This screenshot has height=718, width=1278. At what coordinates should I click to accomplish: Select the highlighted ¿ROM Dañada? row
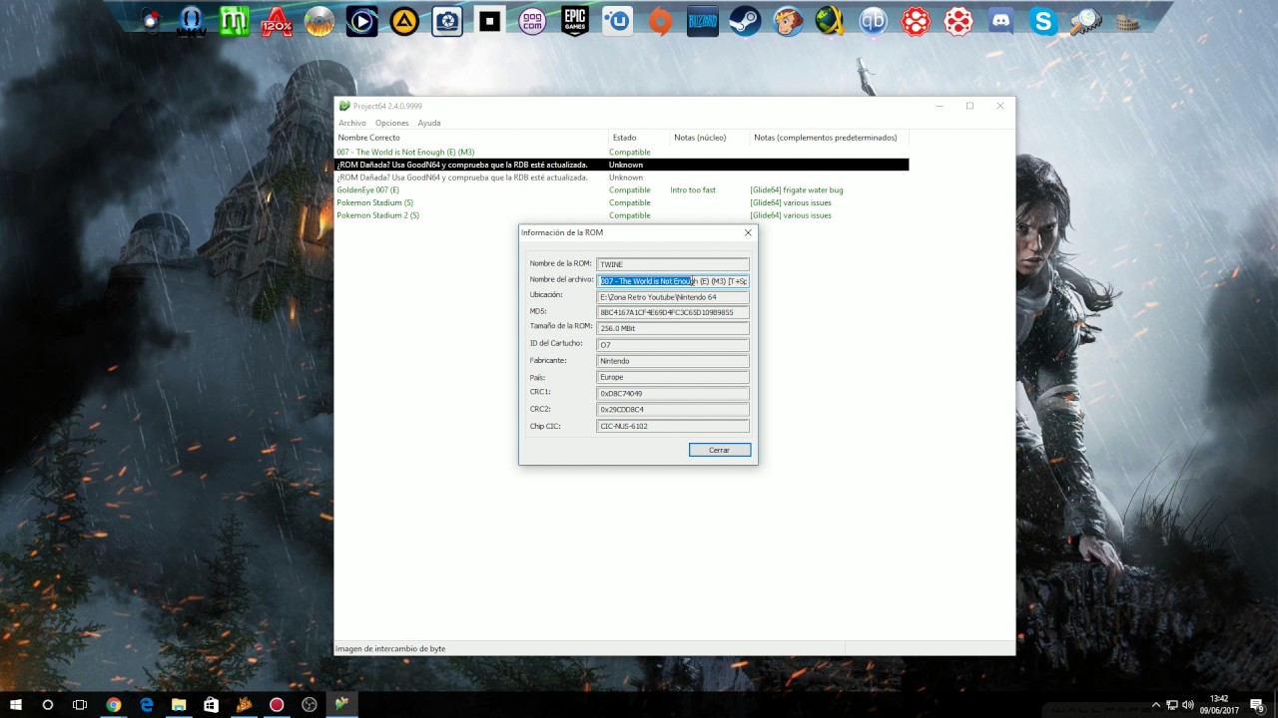pyautogui.click(x=621, y=165)
